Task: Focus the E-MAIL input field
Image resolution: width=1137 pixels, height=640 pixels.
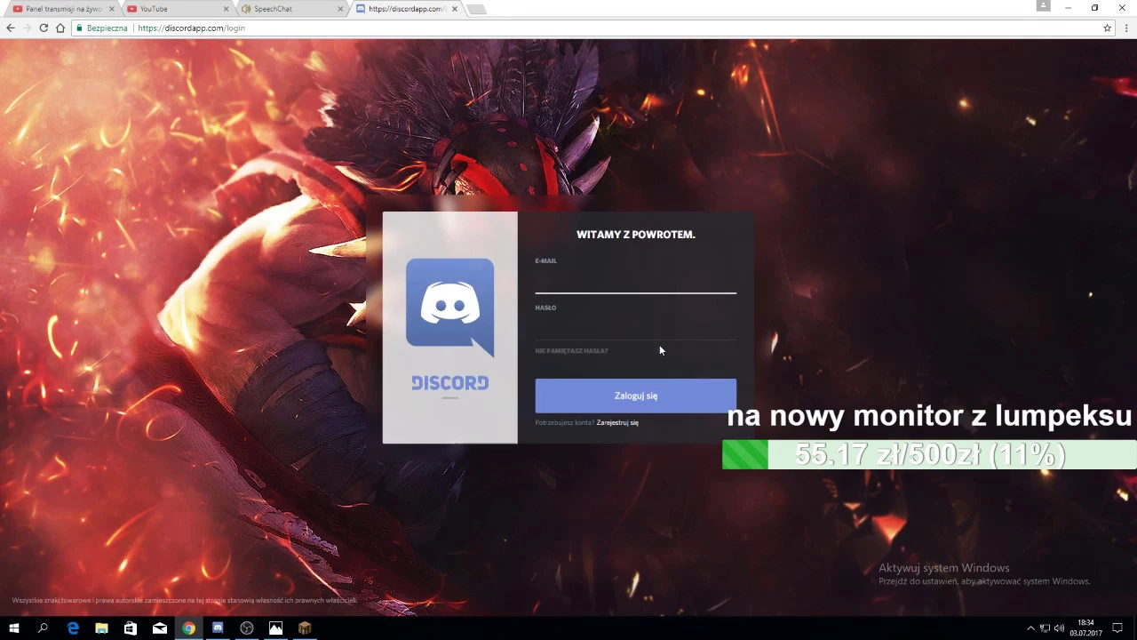Action: (635, 281)
